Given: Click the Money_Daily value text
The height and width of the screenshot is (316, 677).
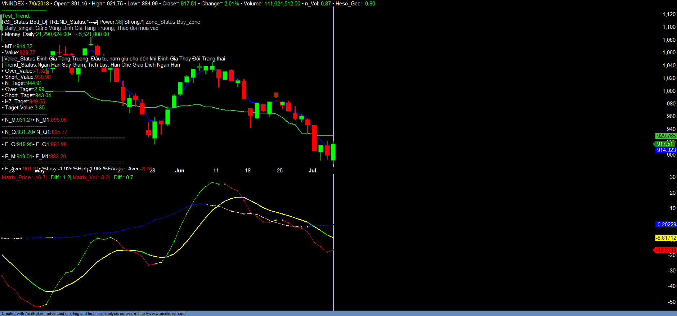Looking at the screenshot, I should [x=52, y=34].
